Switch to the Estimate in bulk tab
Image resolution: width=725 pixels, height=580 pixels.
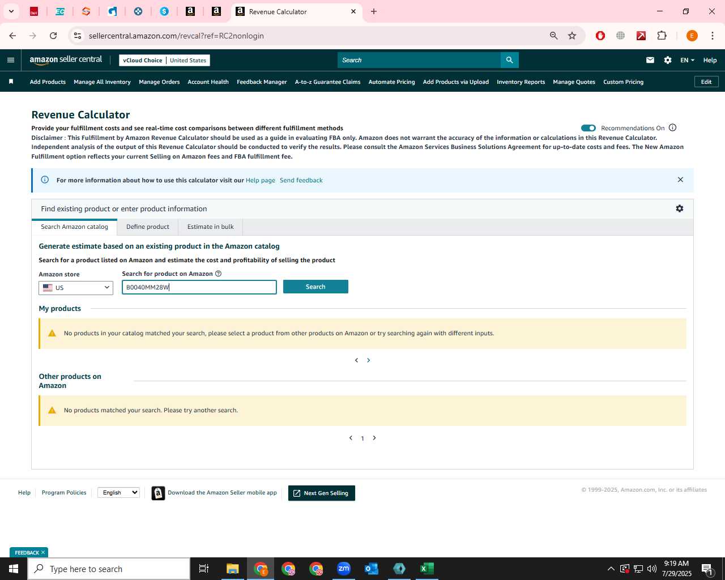[x=211, y=227]
